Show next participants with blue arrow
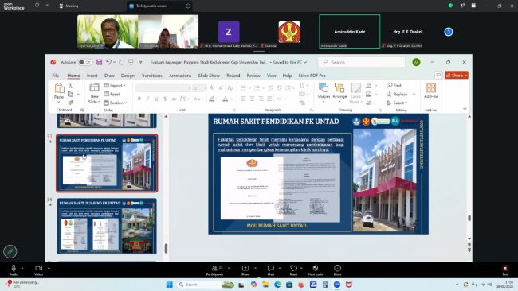The height and width of the screenshot is (291, 518). 449,32
